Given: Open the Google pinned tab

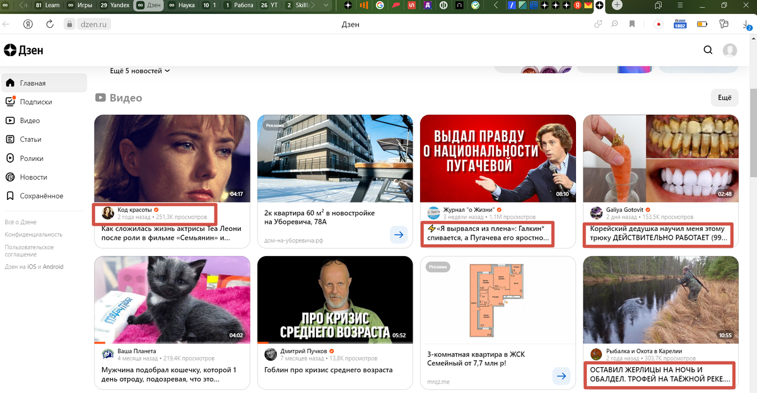Looking at the screenshot, I should point(380,5).
